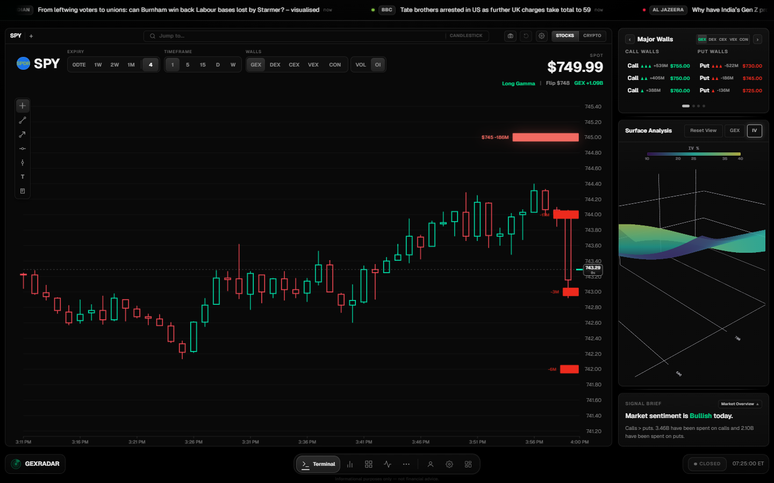The width and height of the screenshot is (774, 483).
Task: Click the IV % color scale bar
Action: [694, 154]
